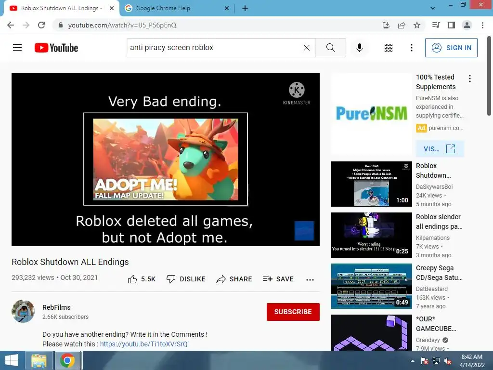Go to YouTube home via logo
493x370 pixels.
(x=56, y=48)
